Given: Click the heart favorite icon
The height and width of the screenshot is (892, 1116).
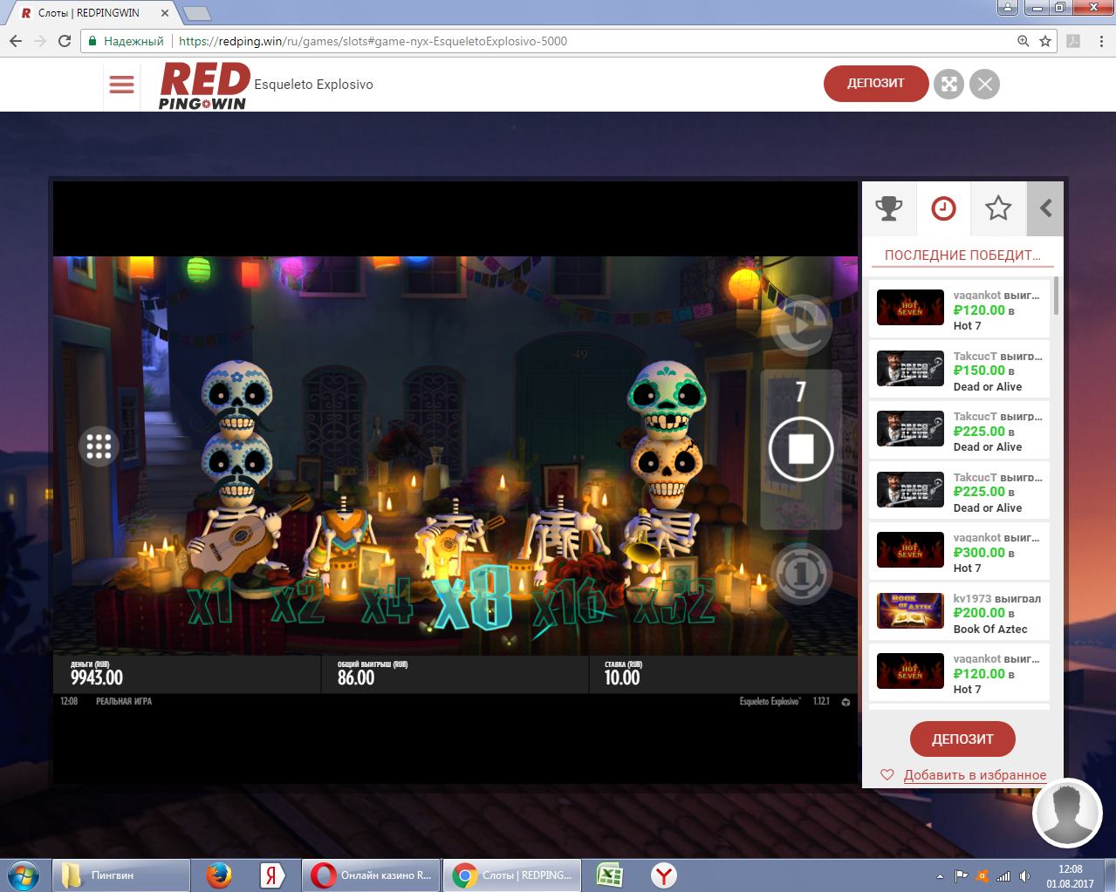Looking at the screenshot, I should click(x=887, y=775).
